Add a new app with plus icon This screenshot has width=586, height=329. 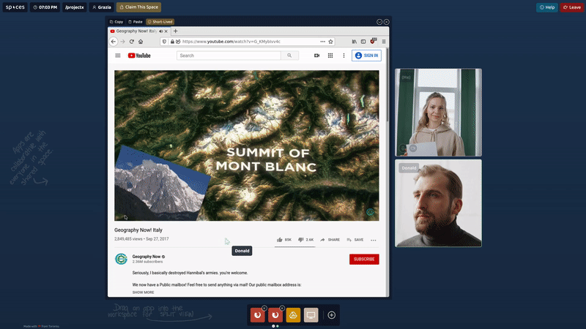[332, 315]
